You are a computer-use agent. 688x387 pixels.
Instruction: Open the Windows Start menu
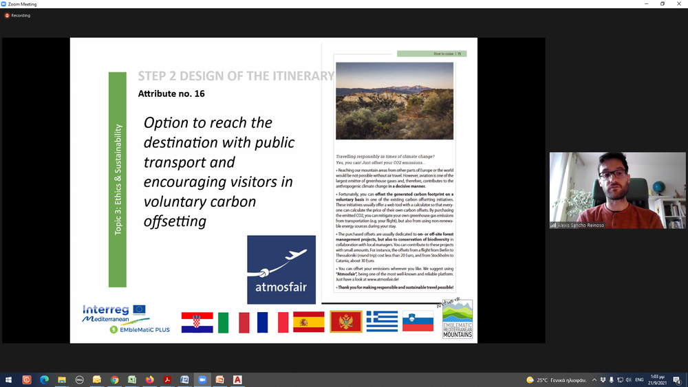(x=9, y=379)
